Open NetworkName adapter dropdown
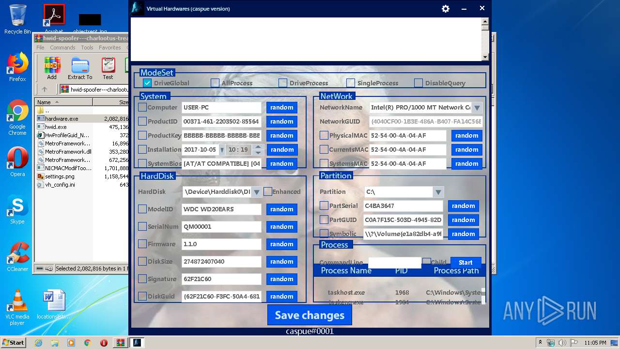This screenshot has width=620, height=349. point(477,108)
